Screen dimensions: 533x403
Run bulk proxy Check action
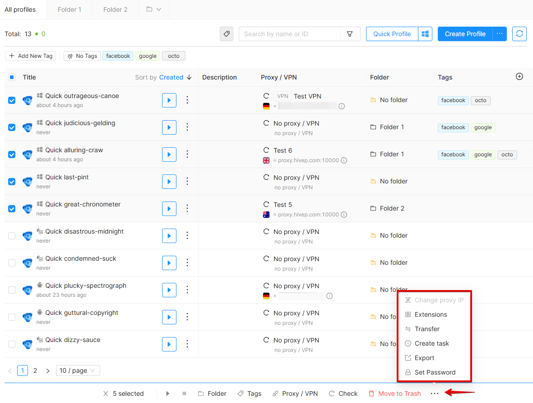[x=343, y=394]
